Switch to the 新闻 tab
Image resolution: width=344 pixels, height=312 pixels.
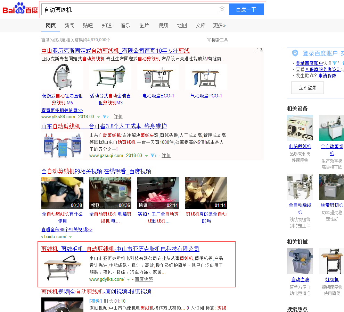(69, 25)
